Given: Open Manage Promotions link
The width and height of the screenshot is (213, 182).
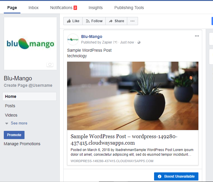Looking at the screenshot, I should click(22, 144).
